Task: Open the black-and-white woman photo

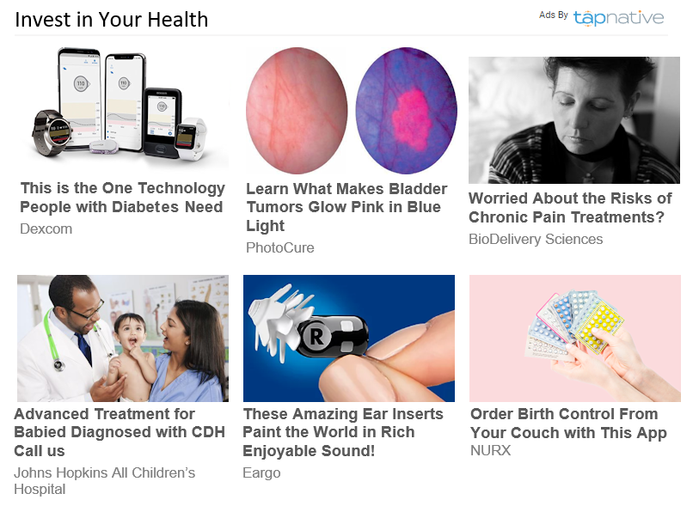Action: (x=573, y=119)
